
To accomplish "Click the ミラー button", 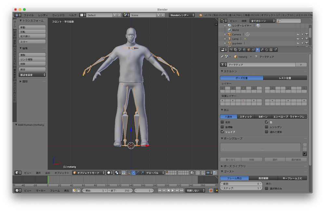I will pyautogui.click(x=32, y=42).
